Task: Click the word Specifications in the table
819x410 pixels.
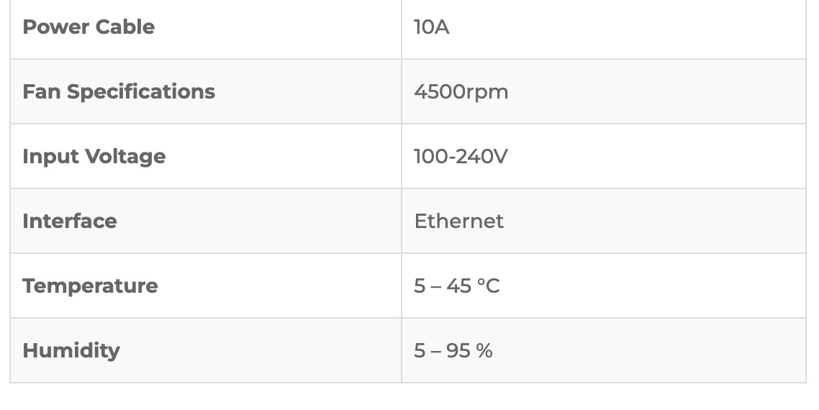Action: pyautogui.click(x=141, y=92)
